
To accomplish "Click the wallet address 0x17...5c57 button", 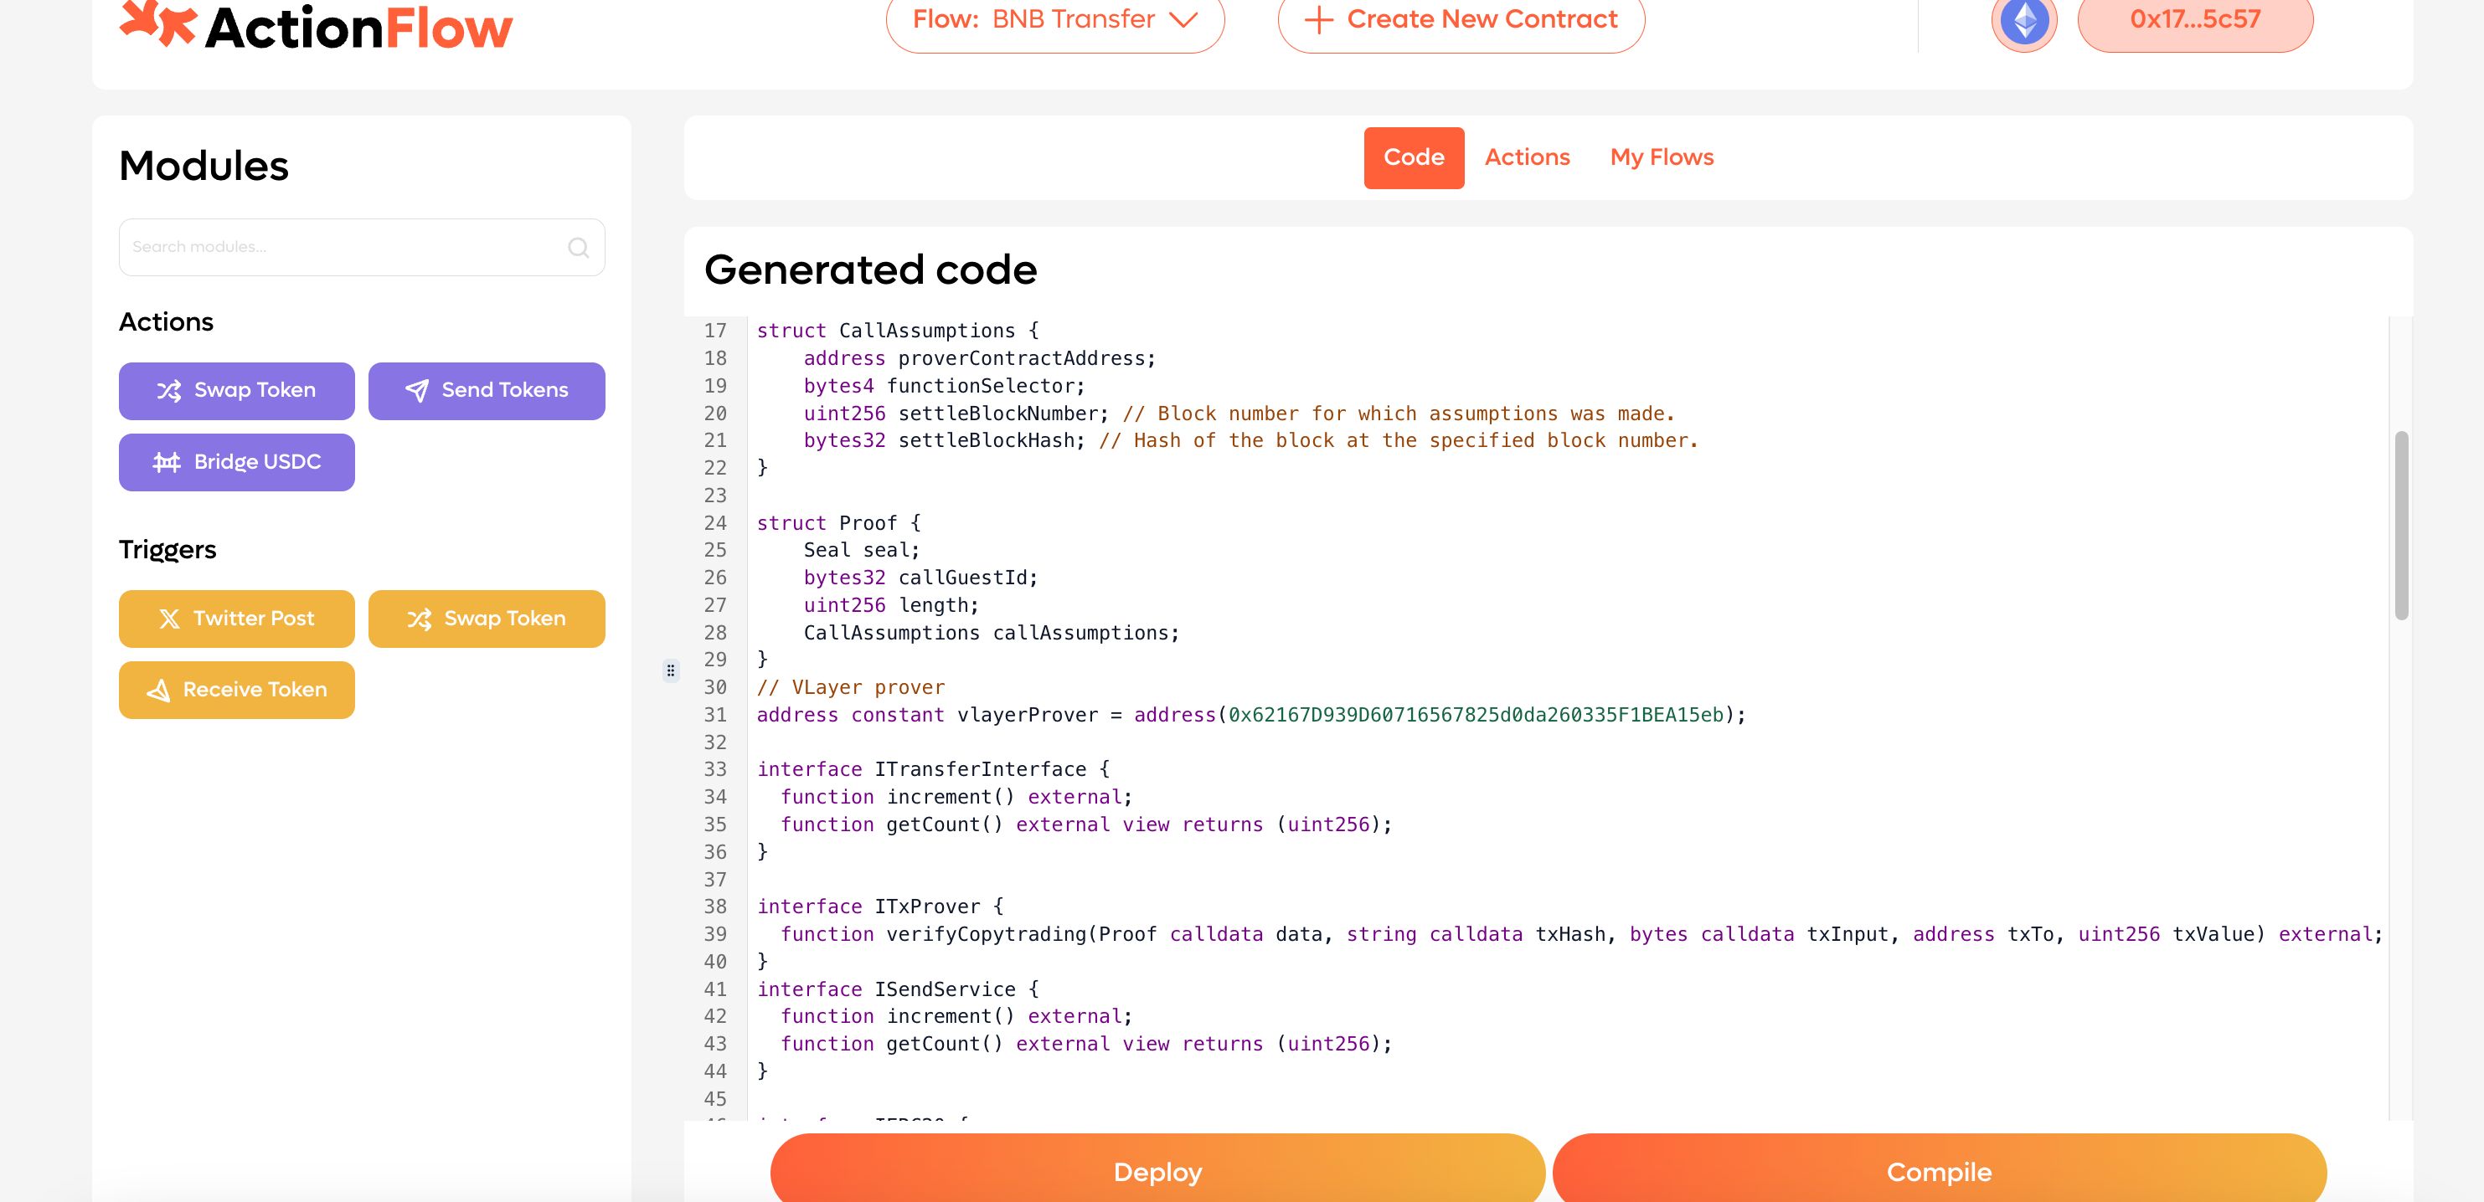I will coord(2195,21).
